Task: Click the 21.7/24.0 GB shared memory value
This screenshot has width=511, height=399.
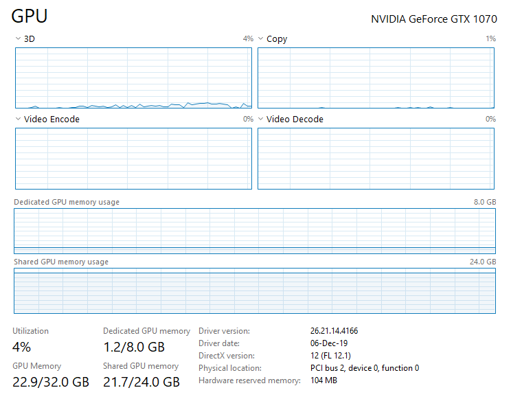Action: (141, 381)
